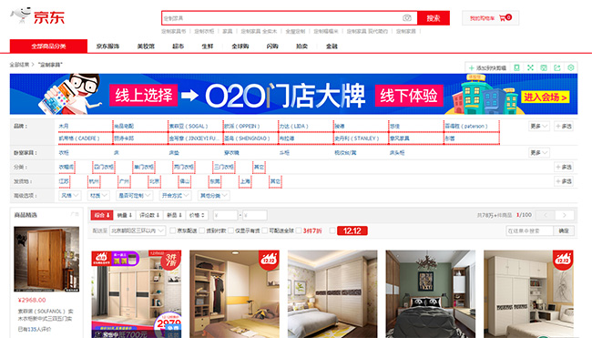Tick the checkbox next to 12.12 badge
This screenshot has height=338, width=592.
(332, 230)
